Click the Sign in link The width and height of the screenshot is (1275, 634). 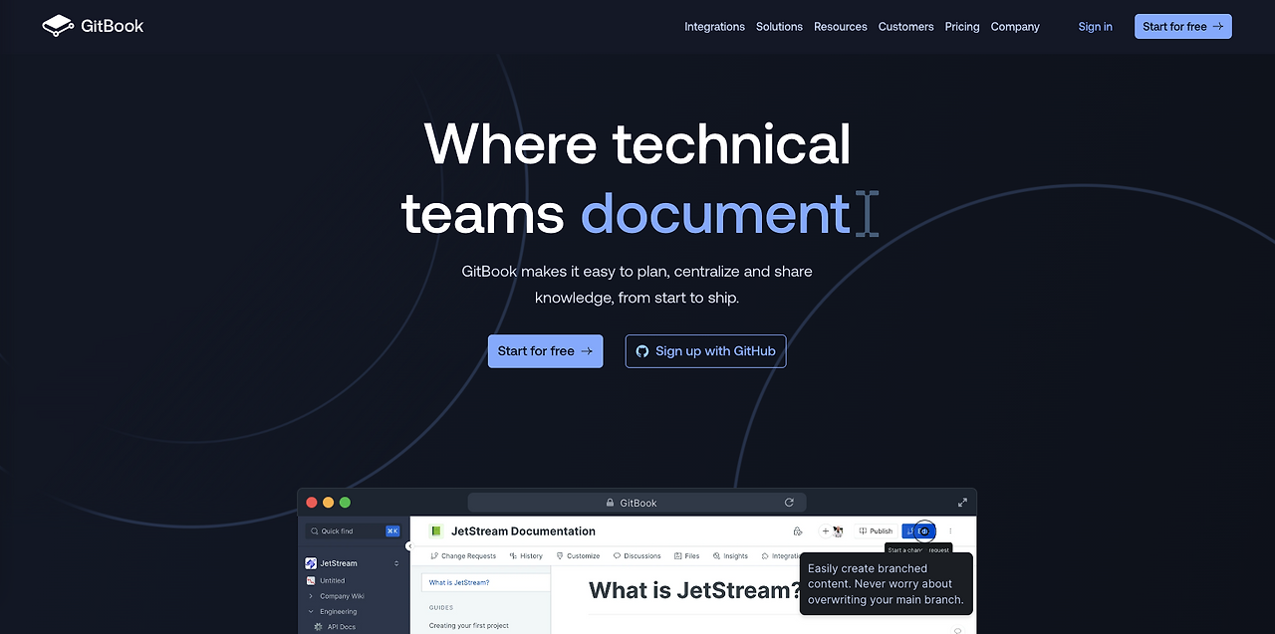(1095, 27)
